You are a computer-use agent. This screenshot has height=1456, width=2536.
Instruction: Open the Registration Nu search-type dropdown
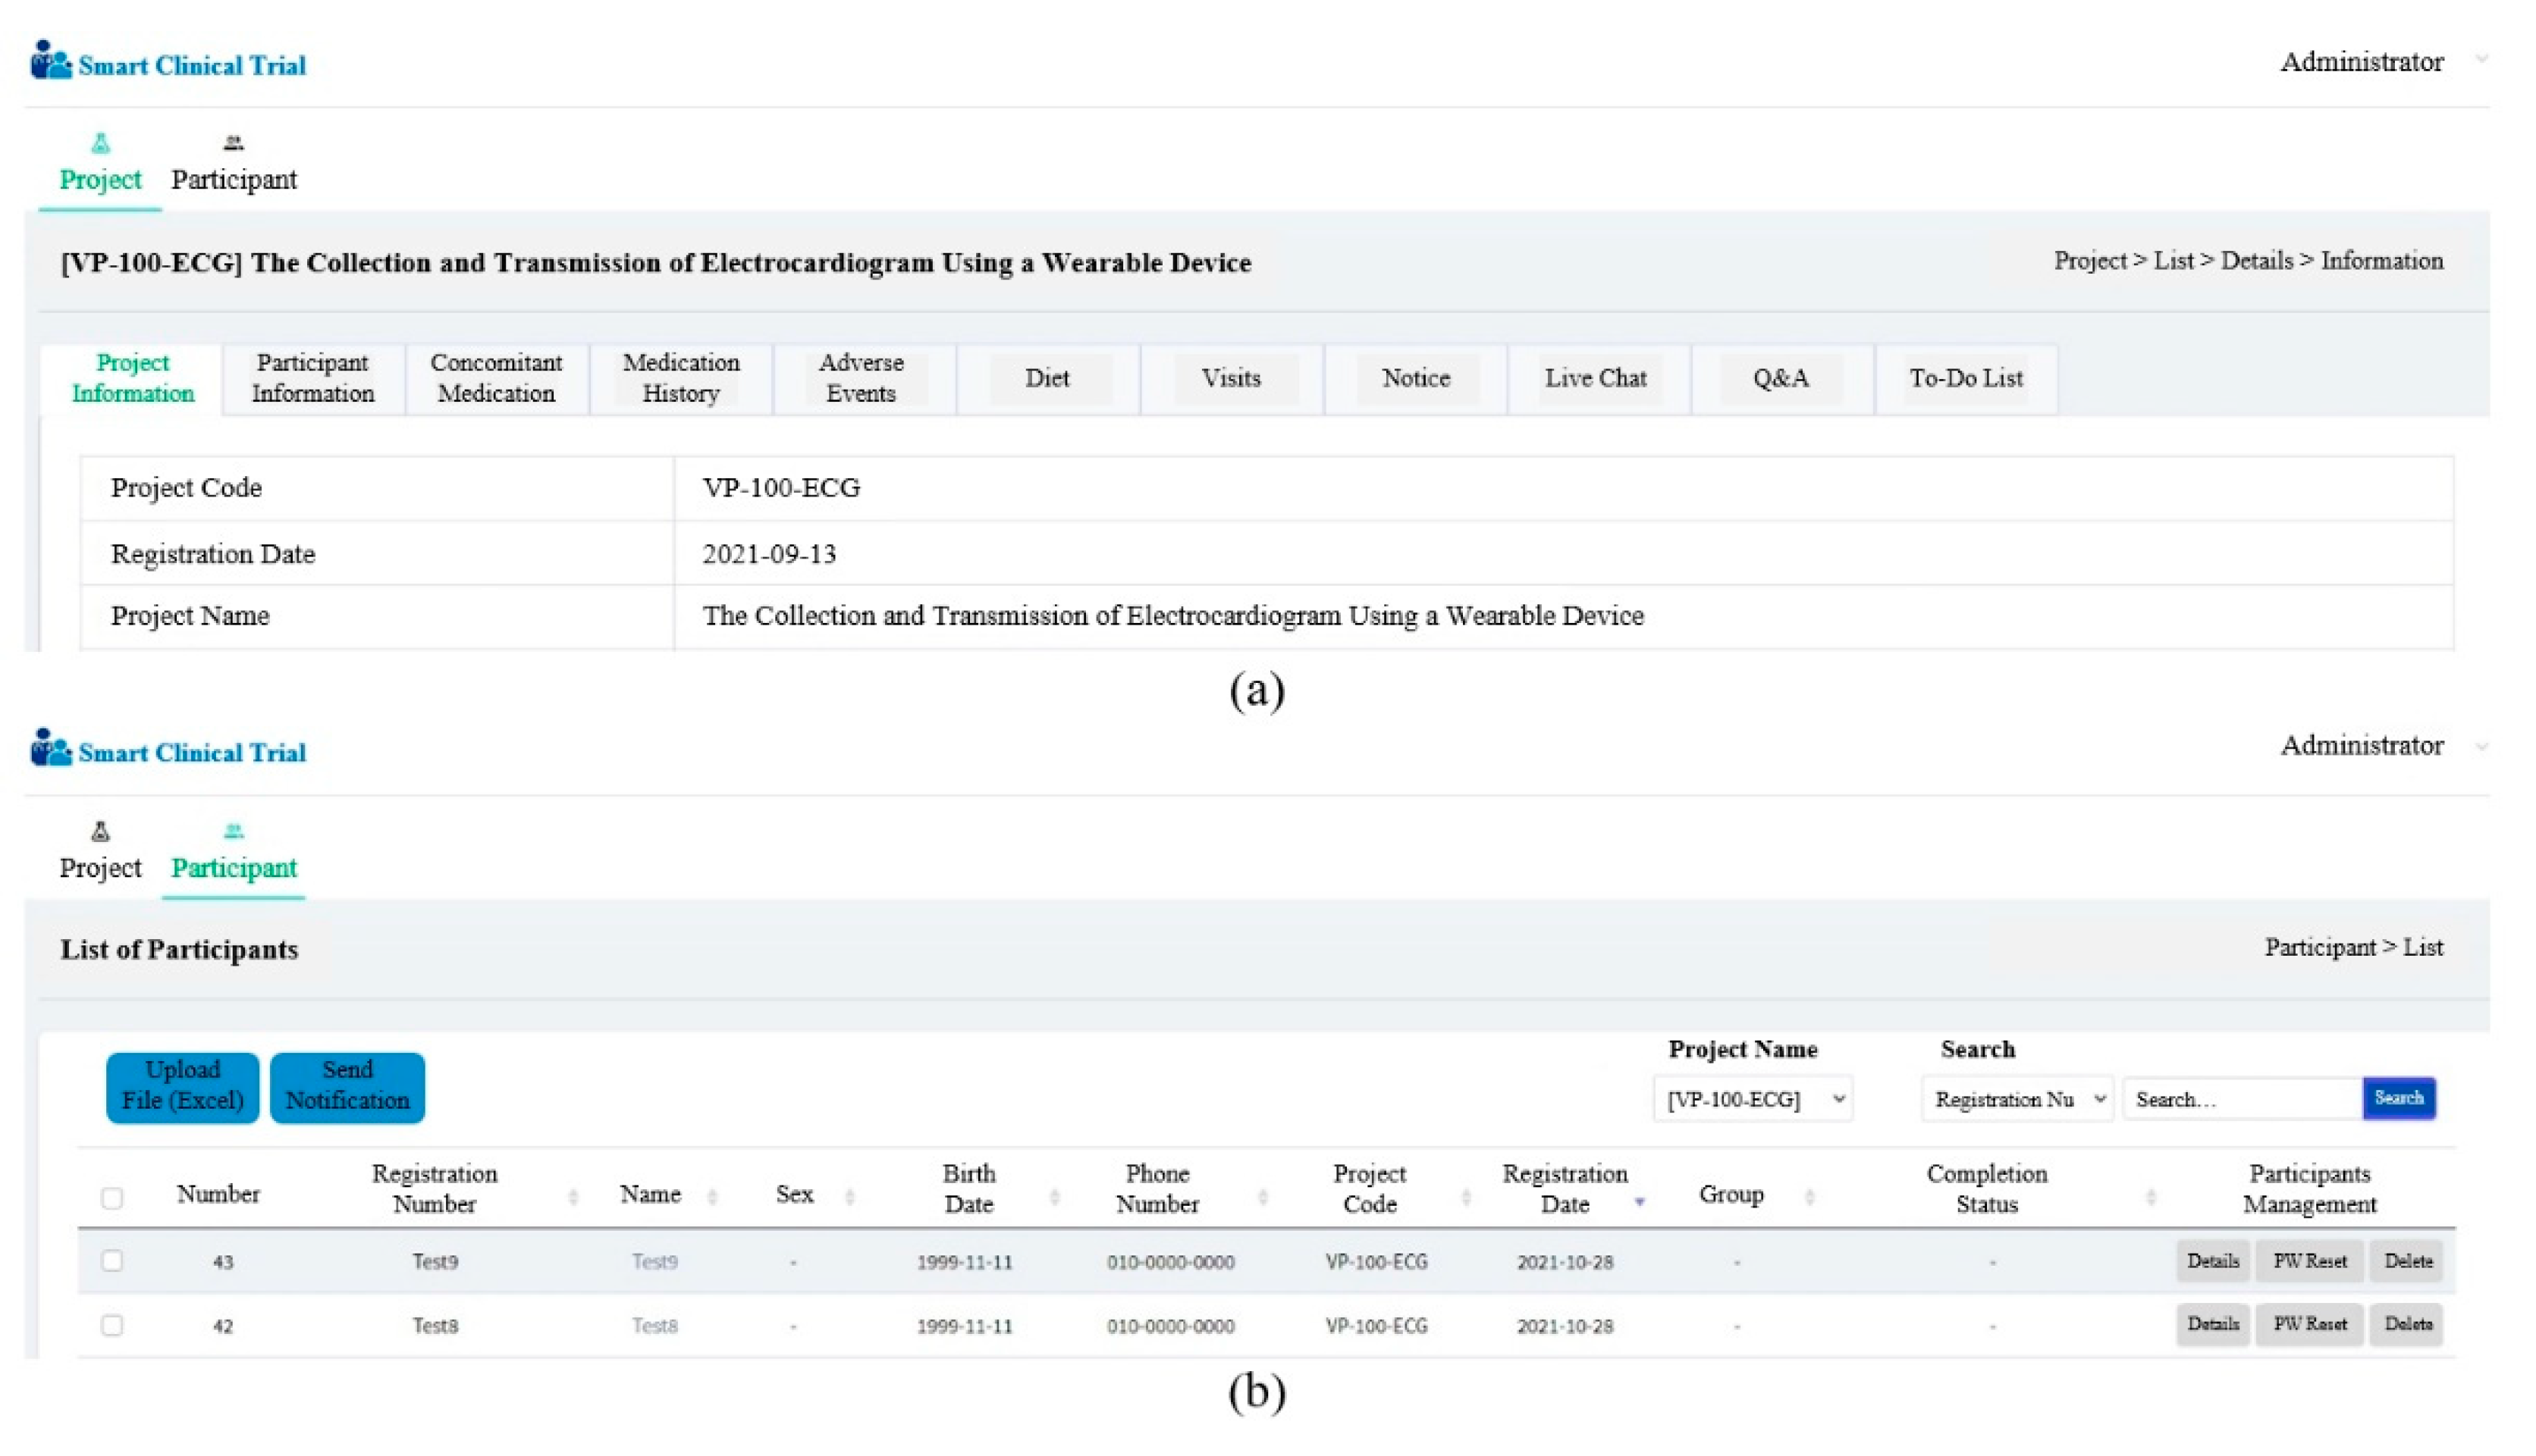click(x=2016, y=1099)
